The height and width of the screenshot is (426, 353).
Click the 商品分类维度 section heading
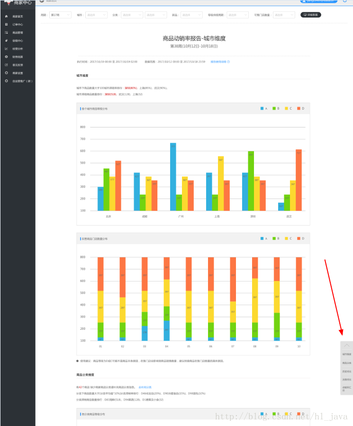click(x=85, y=375)
